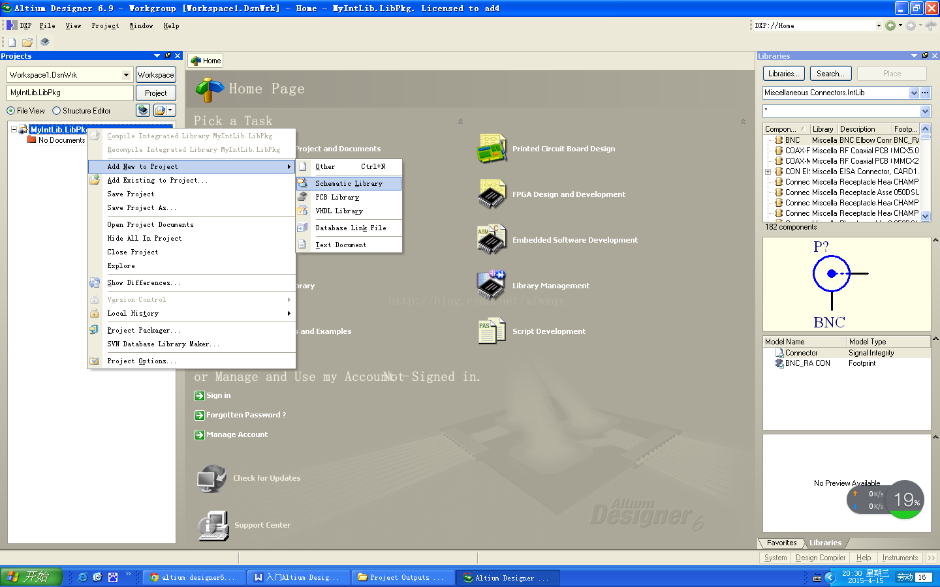The image size is (940, 587).
Task: Expand the Miscellaneous Connectors.IntLib library dropdown
Action: (914, 93)
